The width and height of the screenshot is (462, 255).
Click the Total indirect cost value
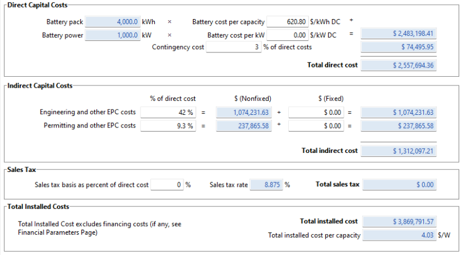click(x=398, y=151)
